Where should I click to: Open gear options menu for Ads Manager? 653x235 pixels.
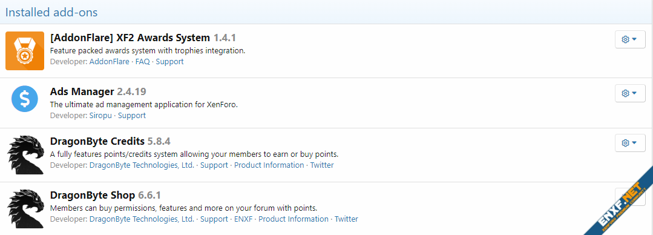629,93
